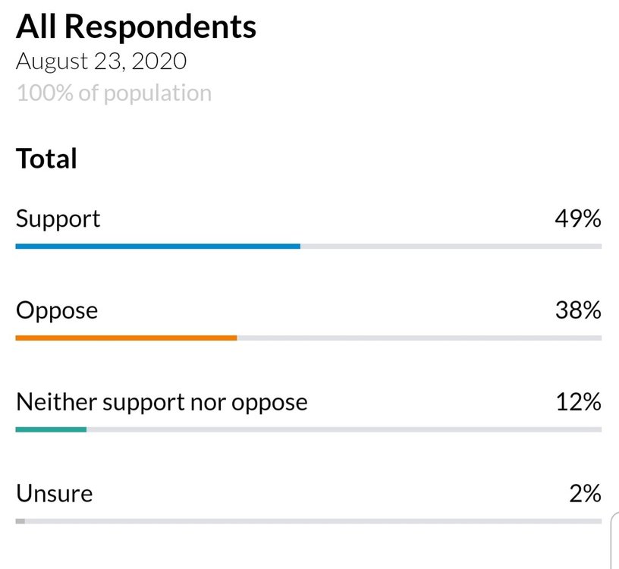619x569 pixels.
Task: Click the Unsure label
Action: pyautogui.click(x=55, y=494)
